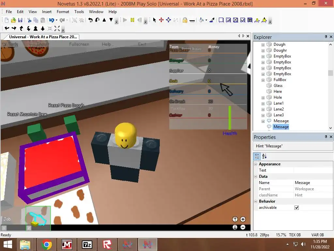Create a new file with the New icon
Screen dimensions: 334x251
pyautogui.click(x=7, y=20)
